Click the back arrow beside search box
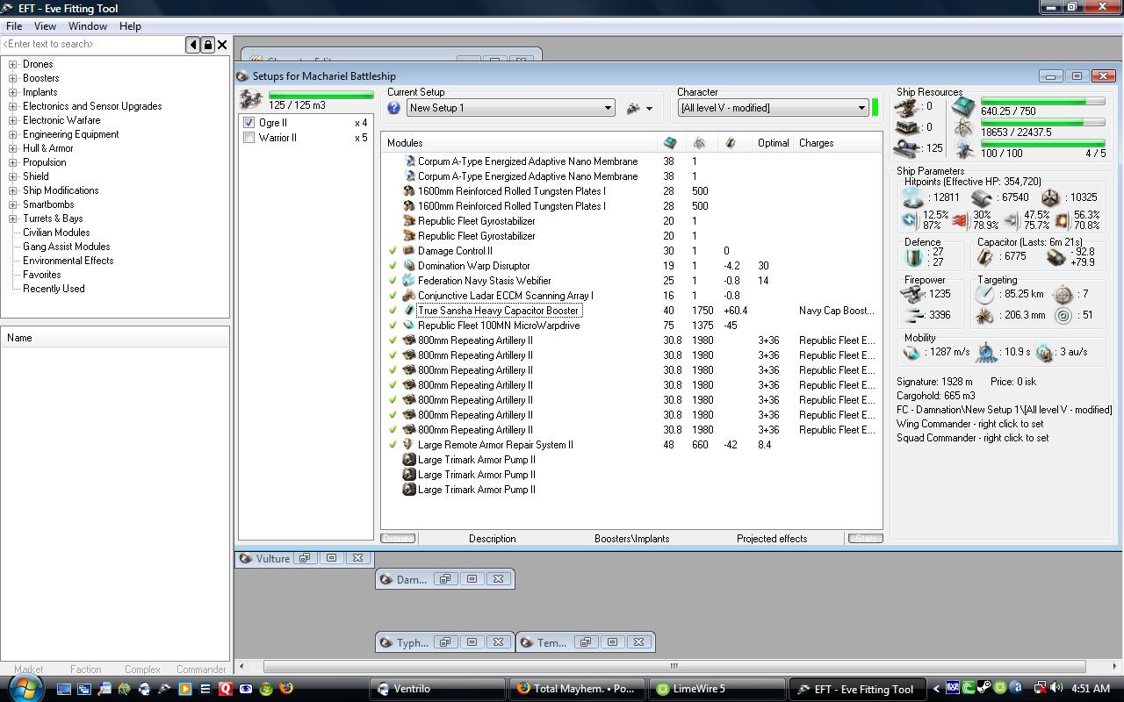 193,45
